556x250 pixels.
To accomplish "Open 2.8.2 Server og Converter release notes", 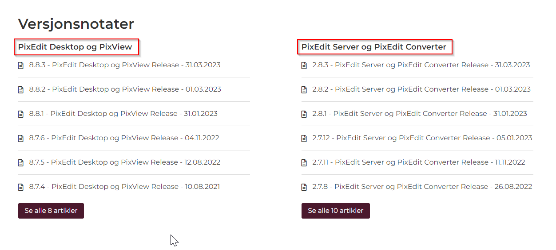I will [x=421, y=89].
